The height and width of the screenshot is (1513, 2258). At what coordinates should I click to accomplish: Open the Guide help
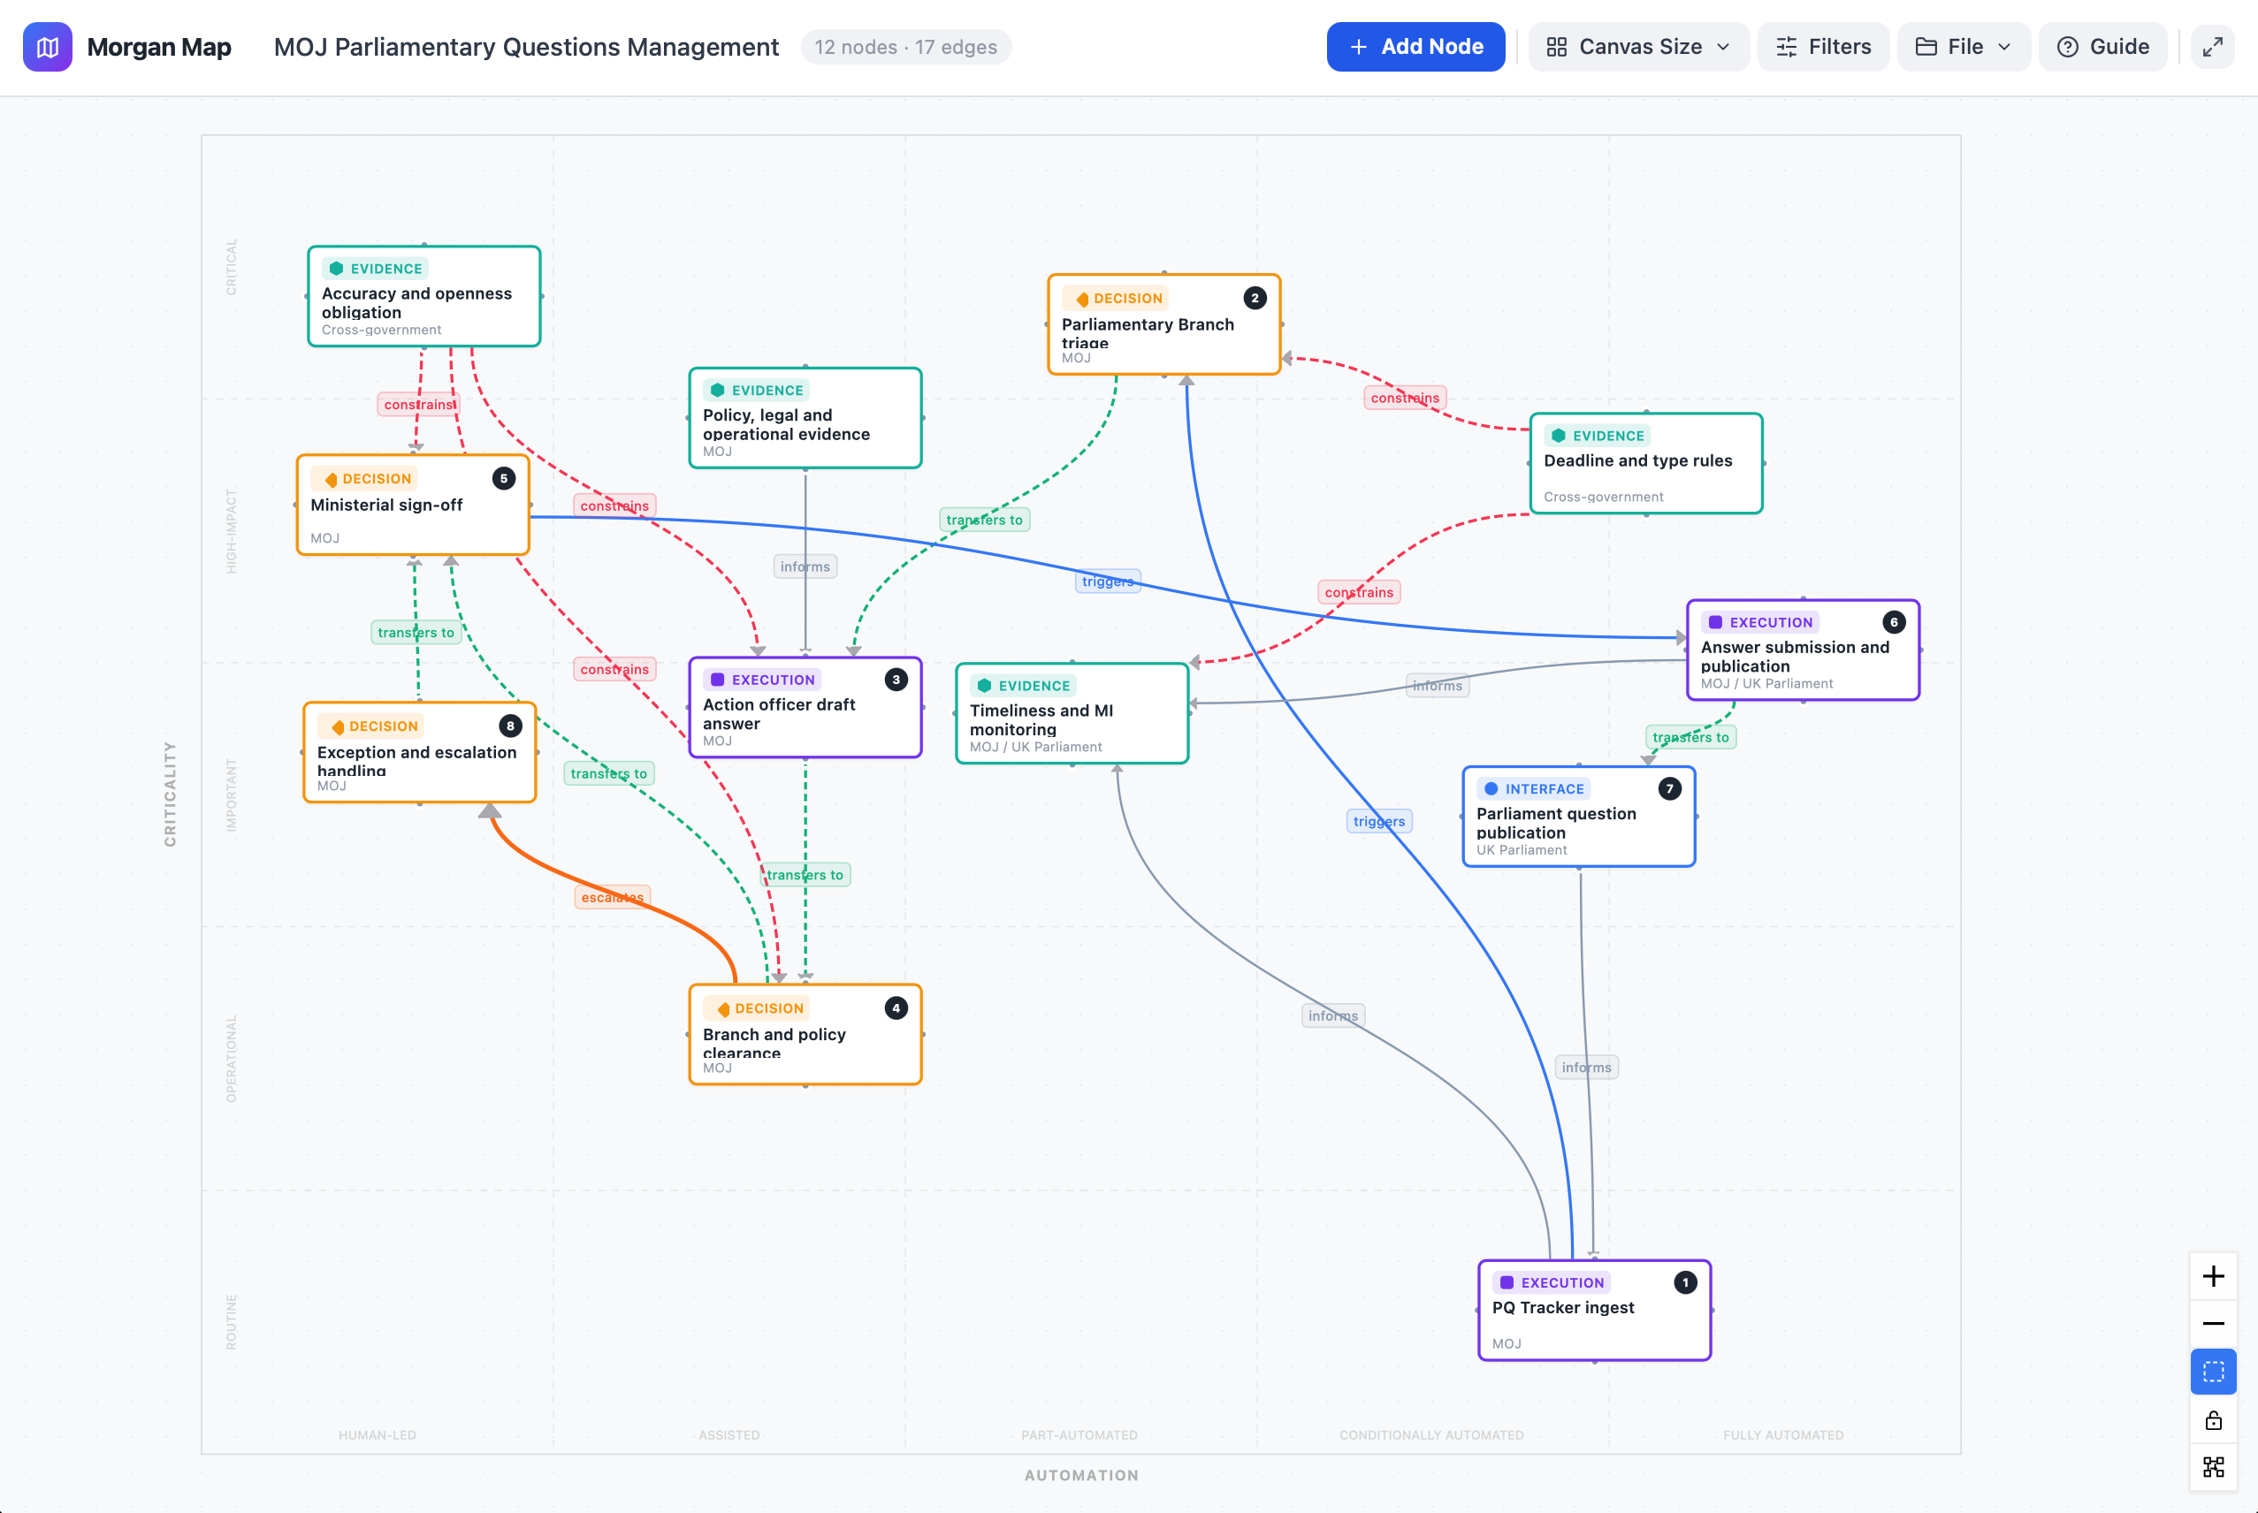[2102, 46]
